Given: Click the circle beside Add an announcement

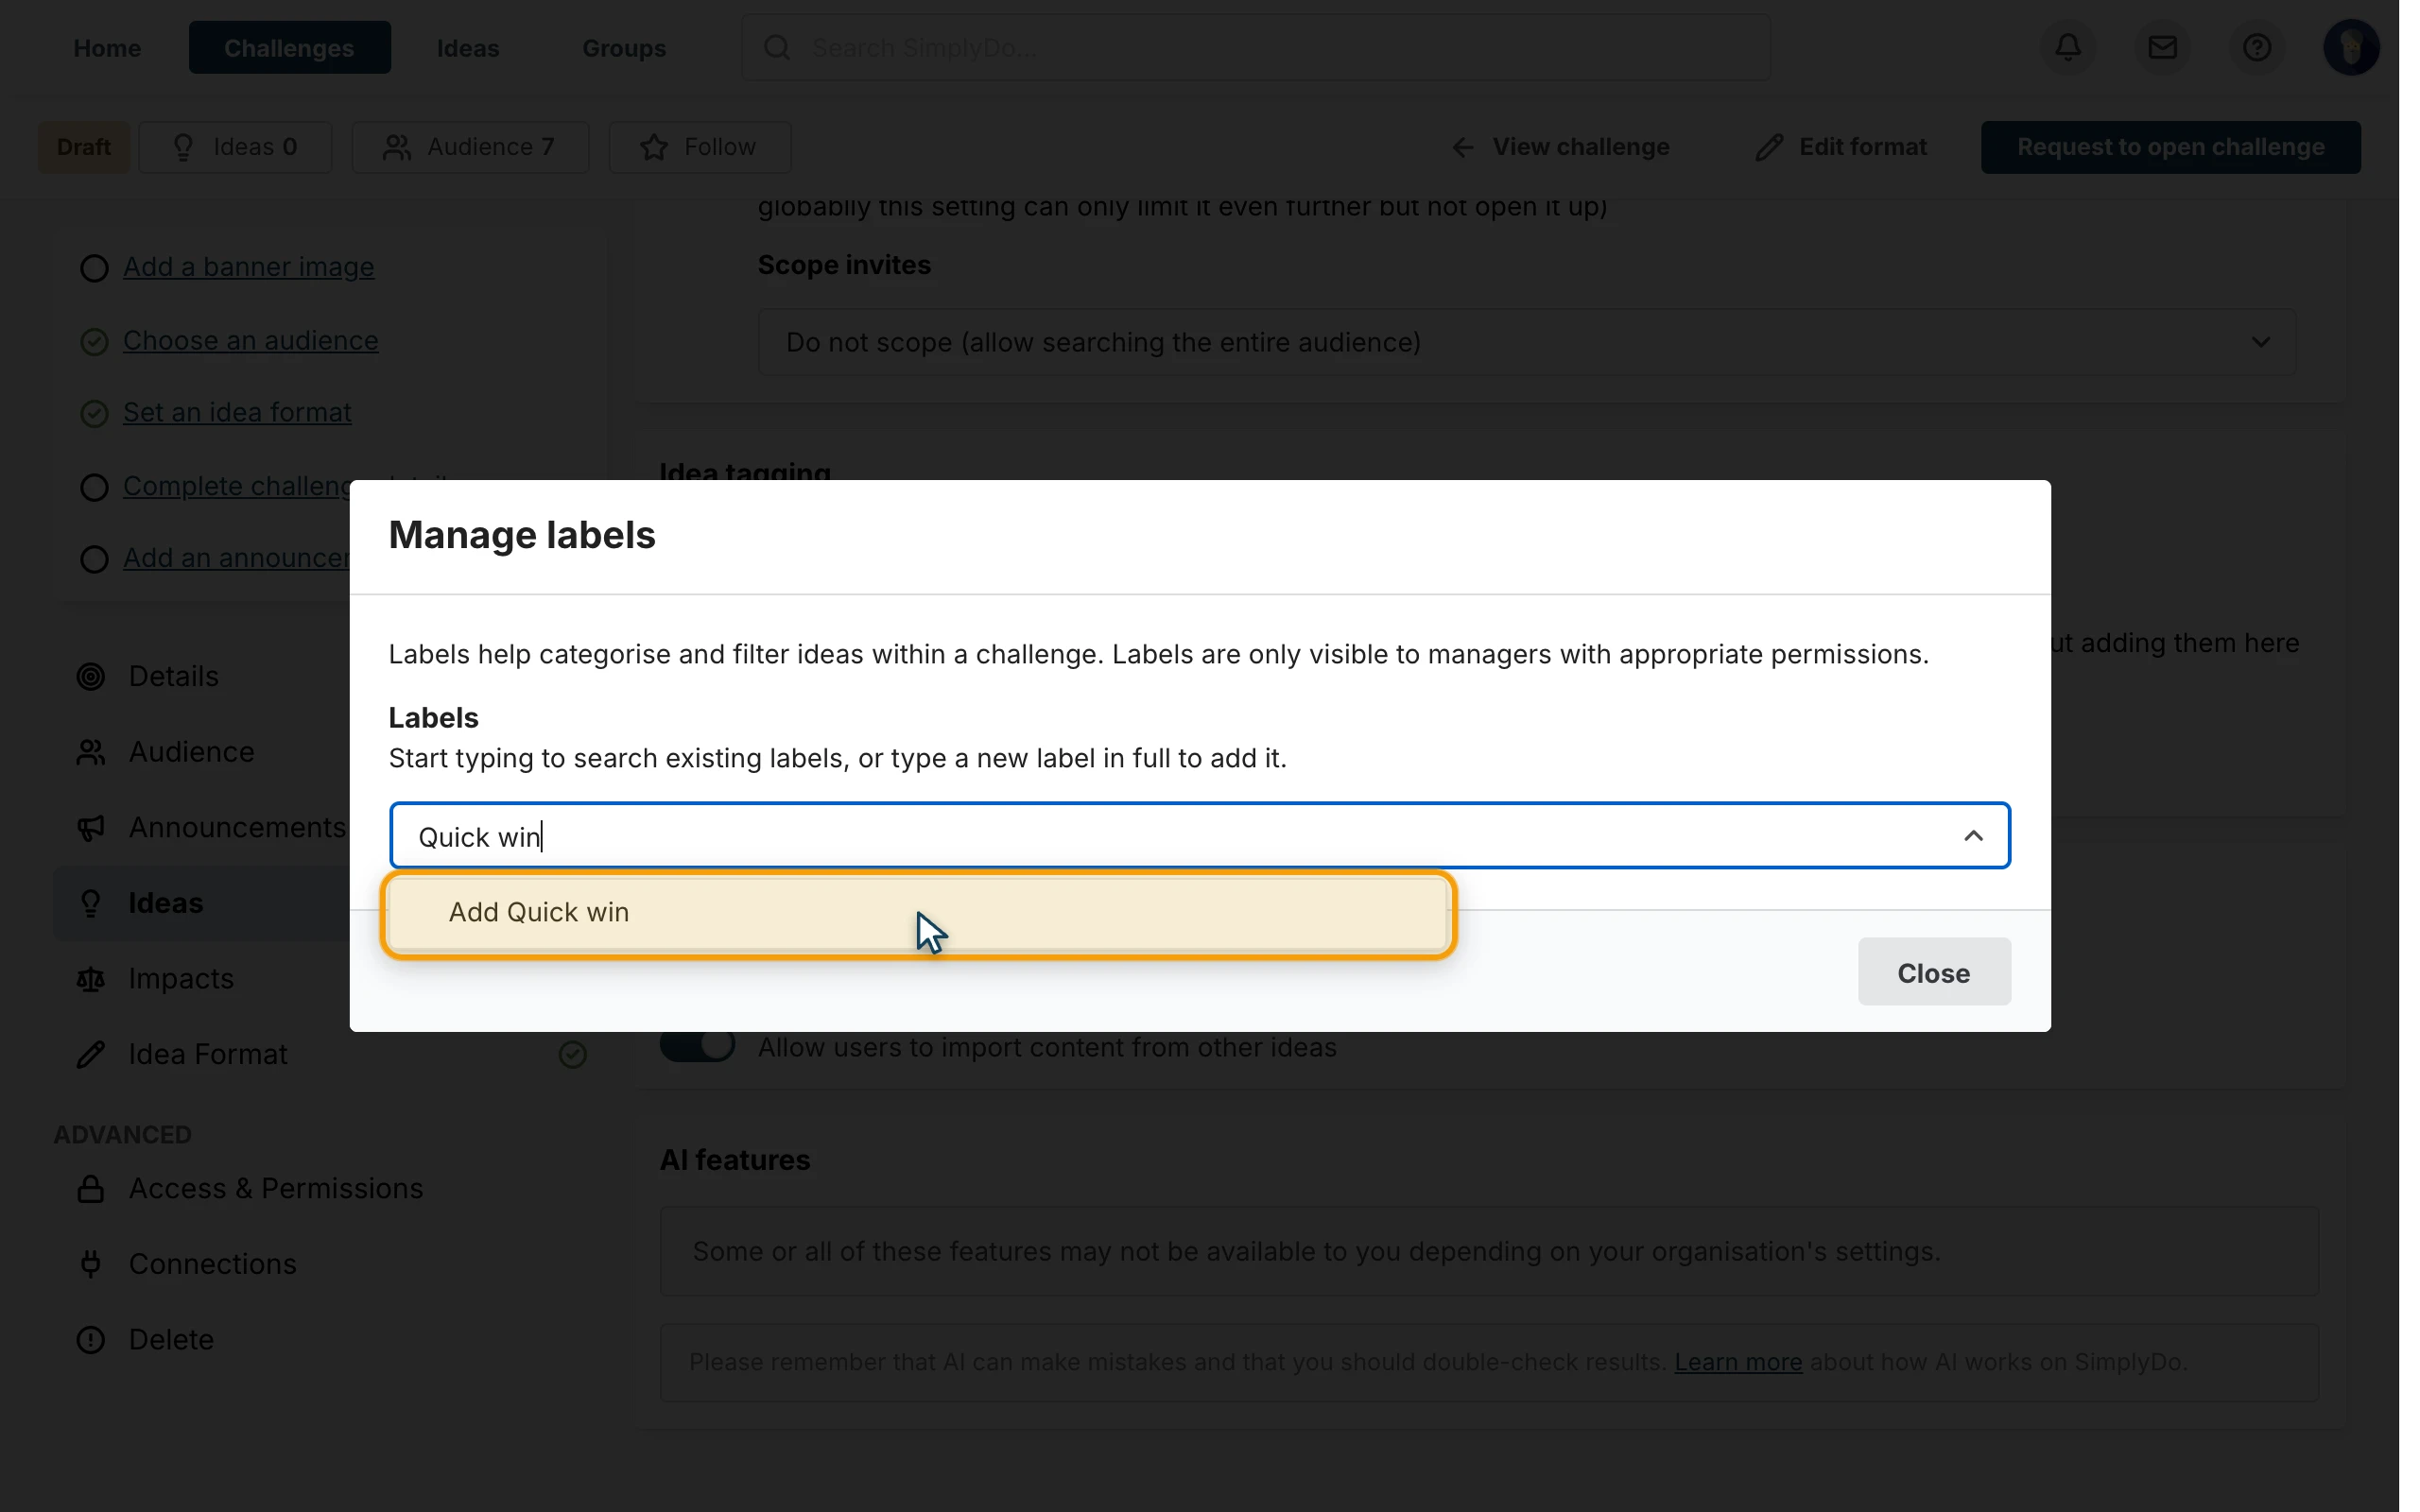Looking at the screenshot, I should [94, 559].
